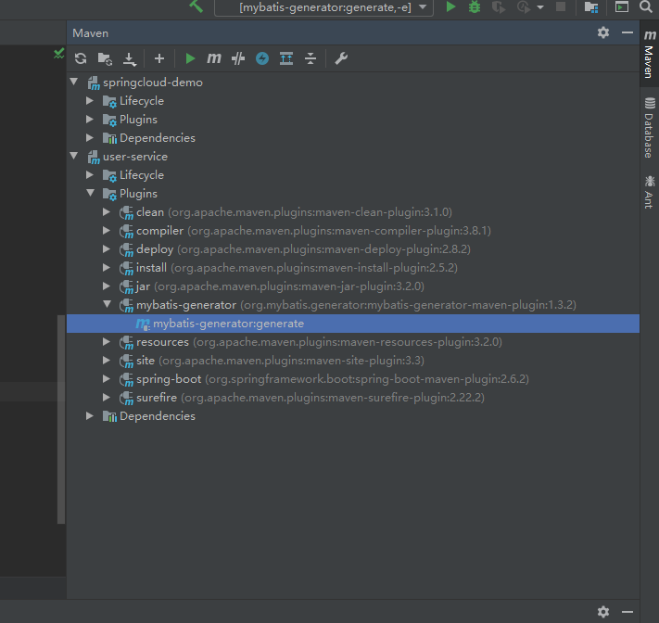
Task: Expand Plugins under springcloud-demo
Action: [x=90, y=119]
